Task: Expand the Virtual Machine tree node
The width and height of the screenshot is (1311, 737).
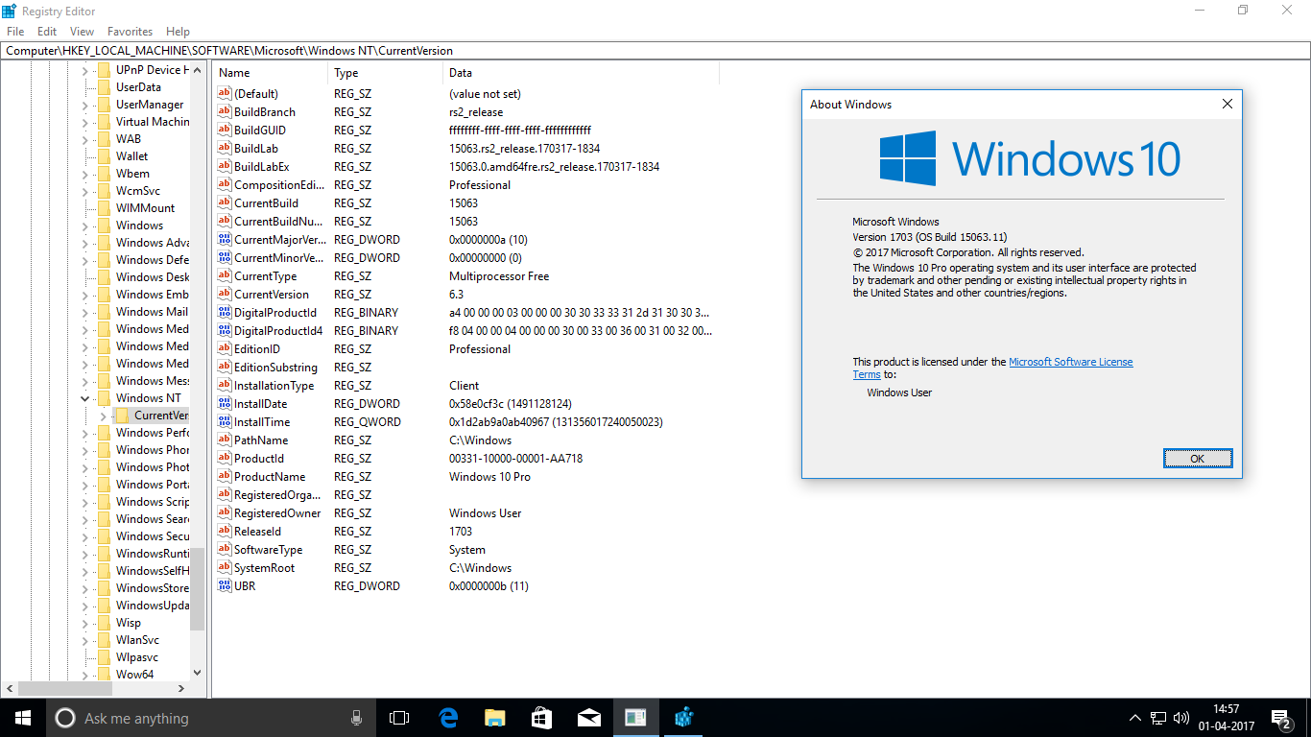Action: pyautogui.click(x=84, y=122)
